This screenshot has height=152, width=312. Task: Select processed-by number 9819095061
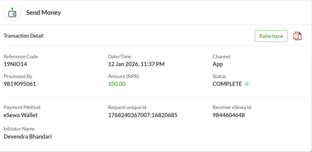(x=20, y=84)
